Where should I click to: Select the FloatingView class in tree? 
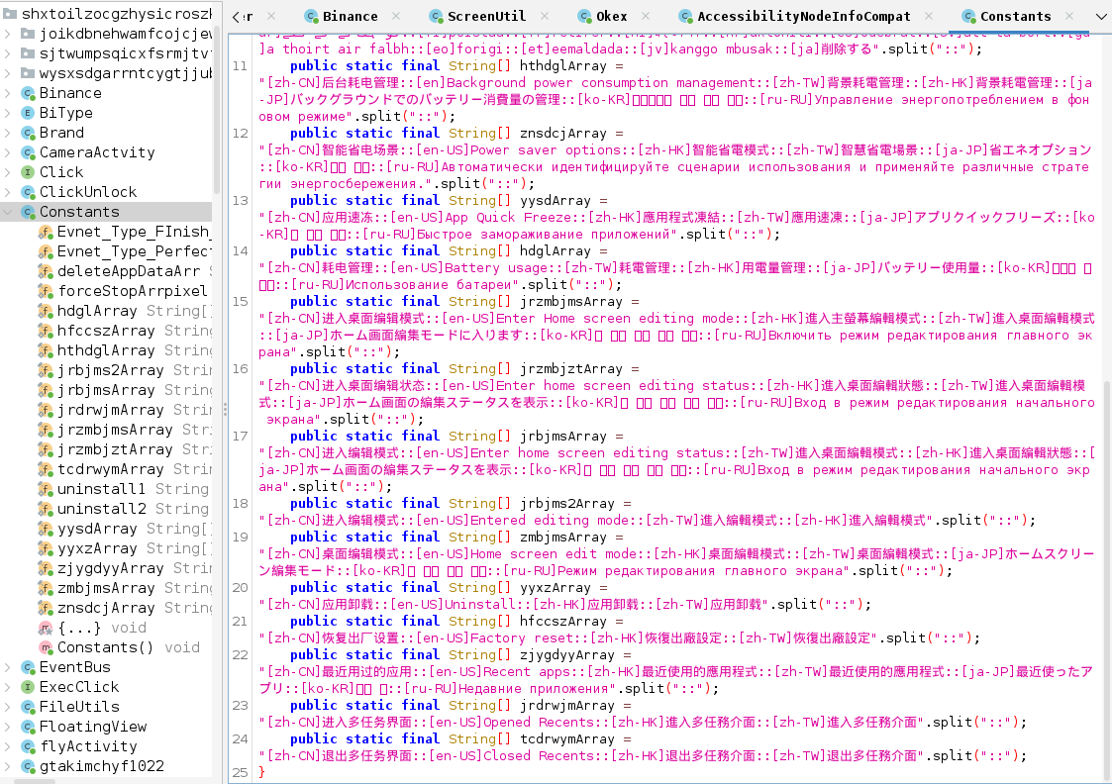point(93,727)
